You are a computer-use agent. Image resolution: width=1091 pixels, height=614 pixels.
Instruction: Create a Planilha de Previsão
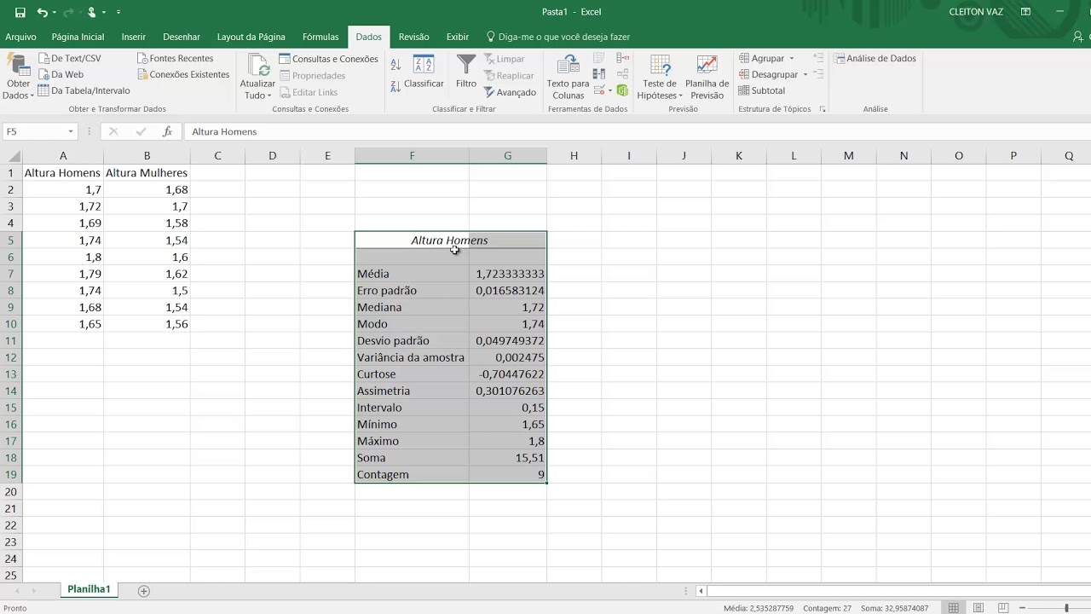tap(707, 77)
